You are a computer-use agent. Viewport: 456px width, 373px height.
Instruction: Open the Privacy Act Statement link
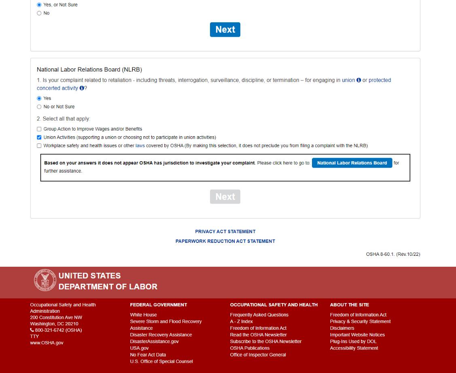(225, 232)
